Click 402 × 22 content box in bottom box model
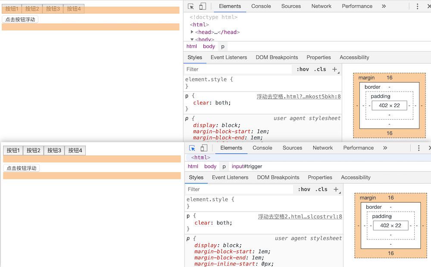 390,226
